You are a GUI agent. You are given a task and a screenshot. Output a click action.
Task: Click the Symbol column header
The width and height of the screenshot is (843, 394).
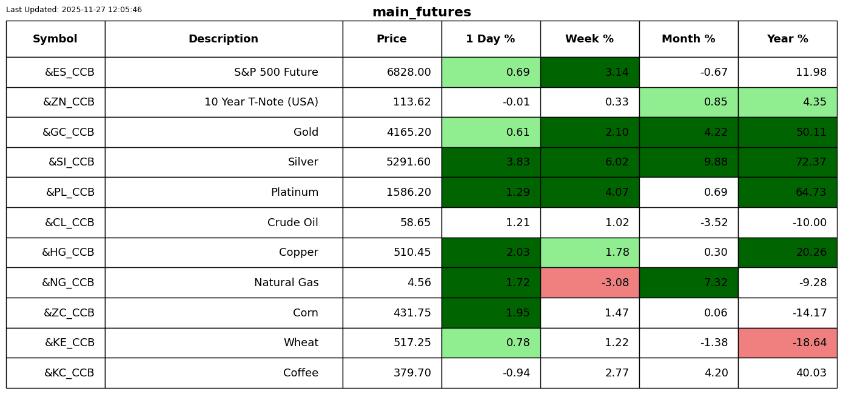(x=55, y=39)
